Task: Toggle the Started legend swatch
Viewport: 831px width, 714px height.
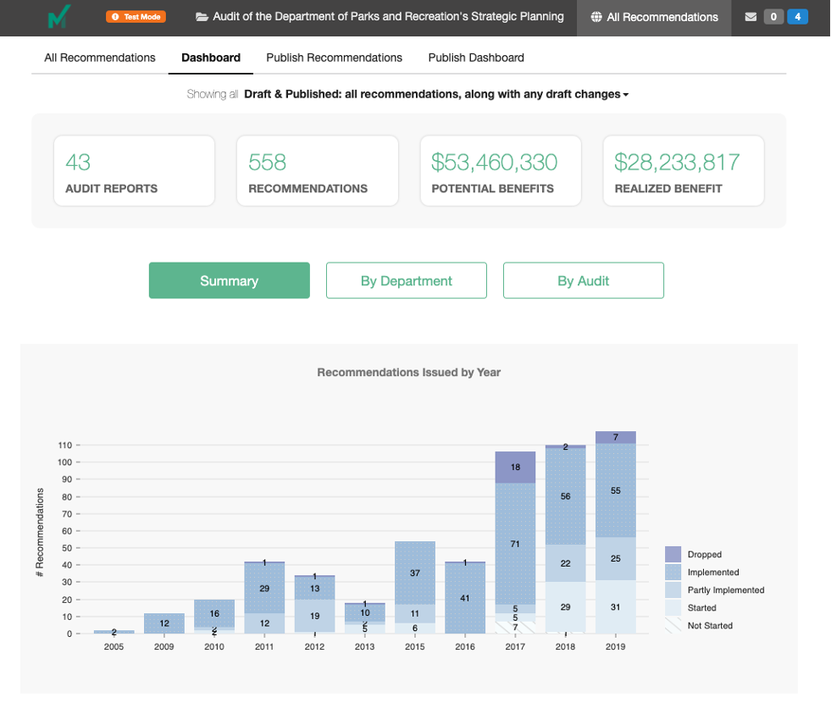Action: pos(673,608)
